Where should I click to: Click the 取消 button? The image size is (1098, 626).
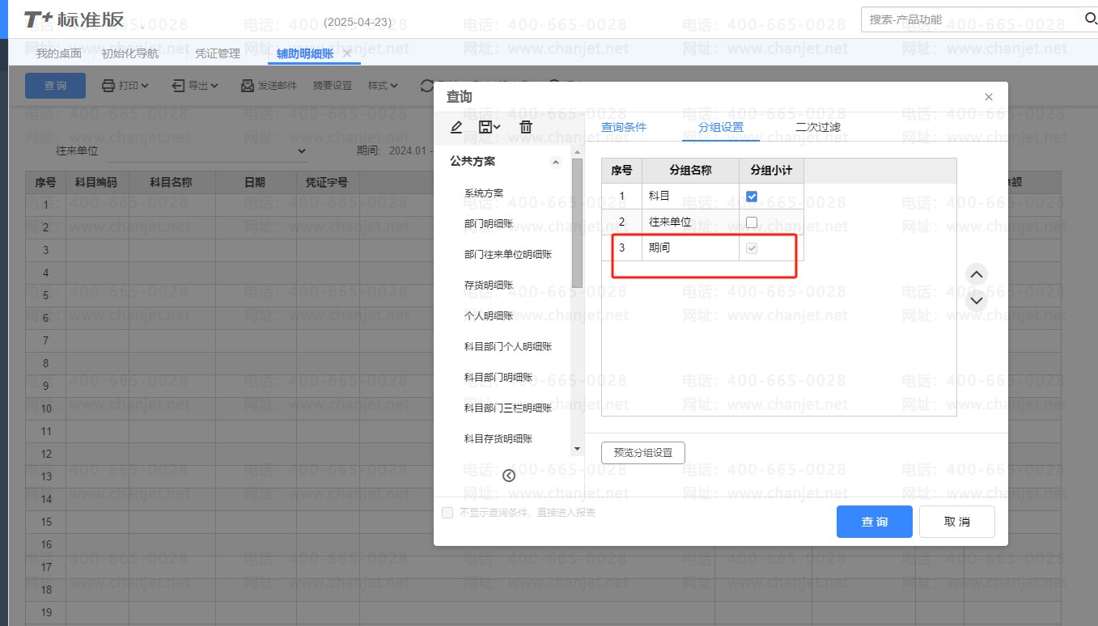coord(957,522)
